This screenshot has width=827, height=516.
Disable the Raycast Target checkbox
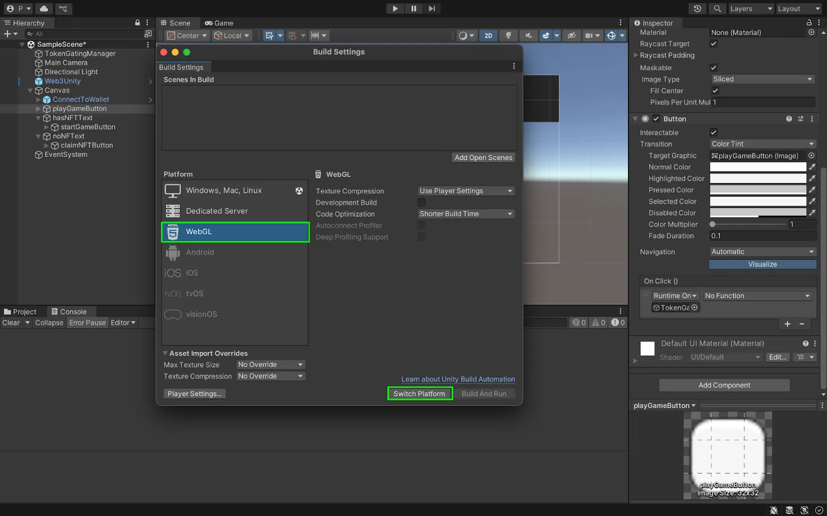714,44
